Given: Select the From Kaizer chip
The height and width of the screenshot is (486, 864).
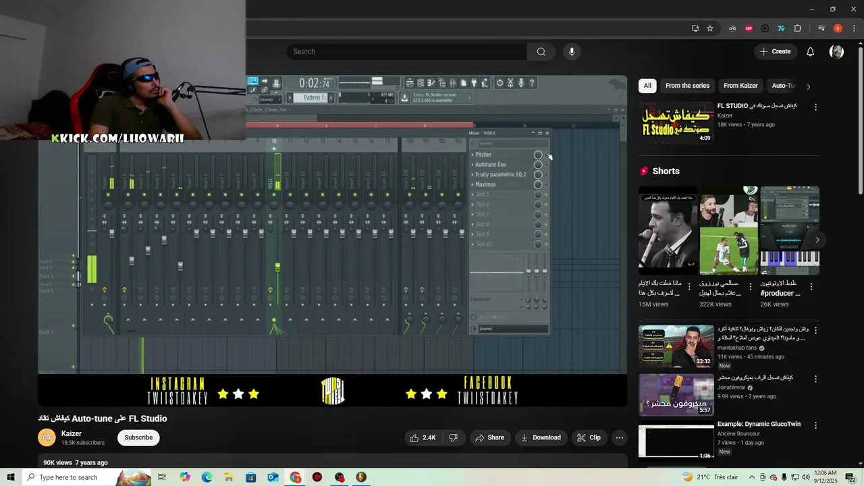Looking at the screenshot, I should [740, 86].
